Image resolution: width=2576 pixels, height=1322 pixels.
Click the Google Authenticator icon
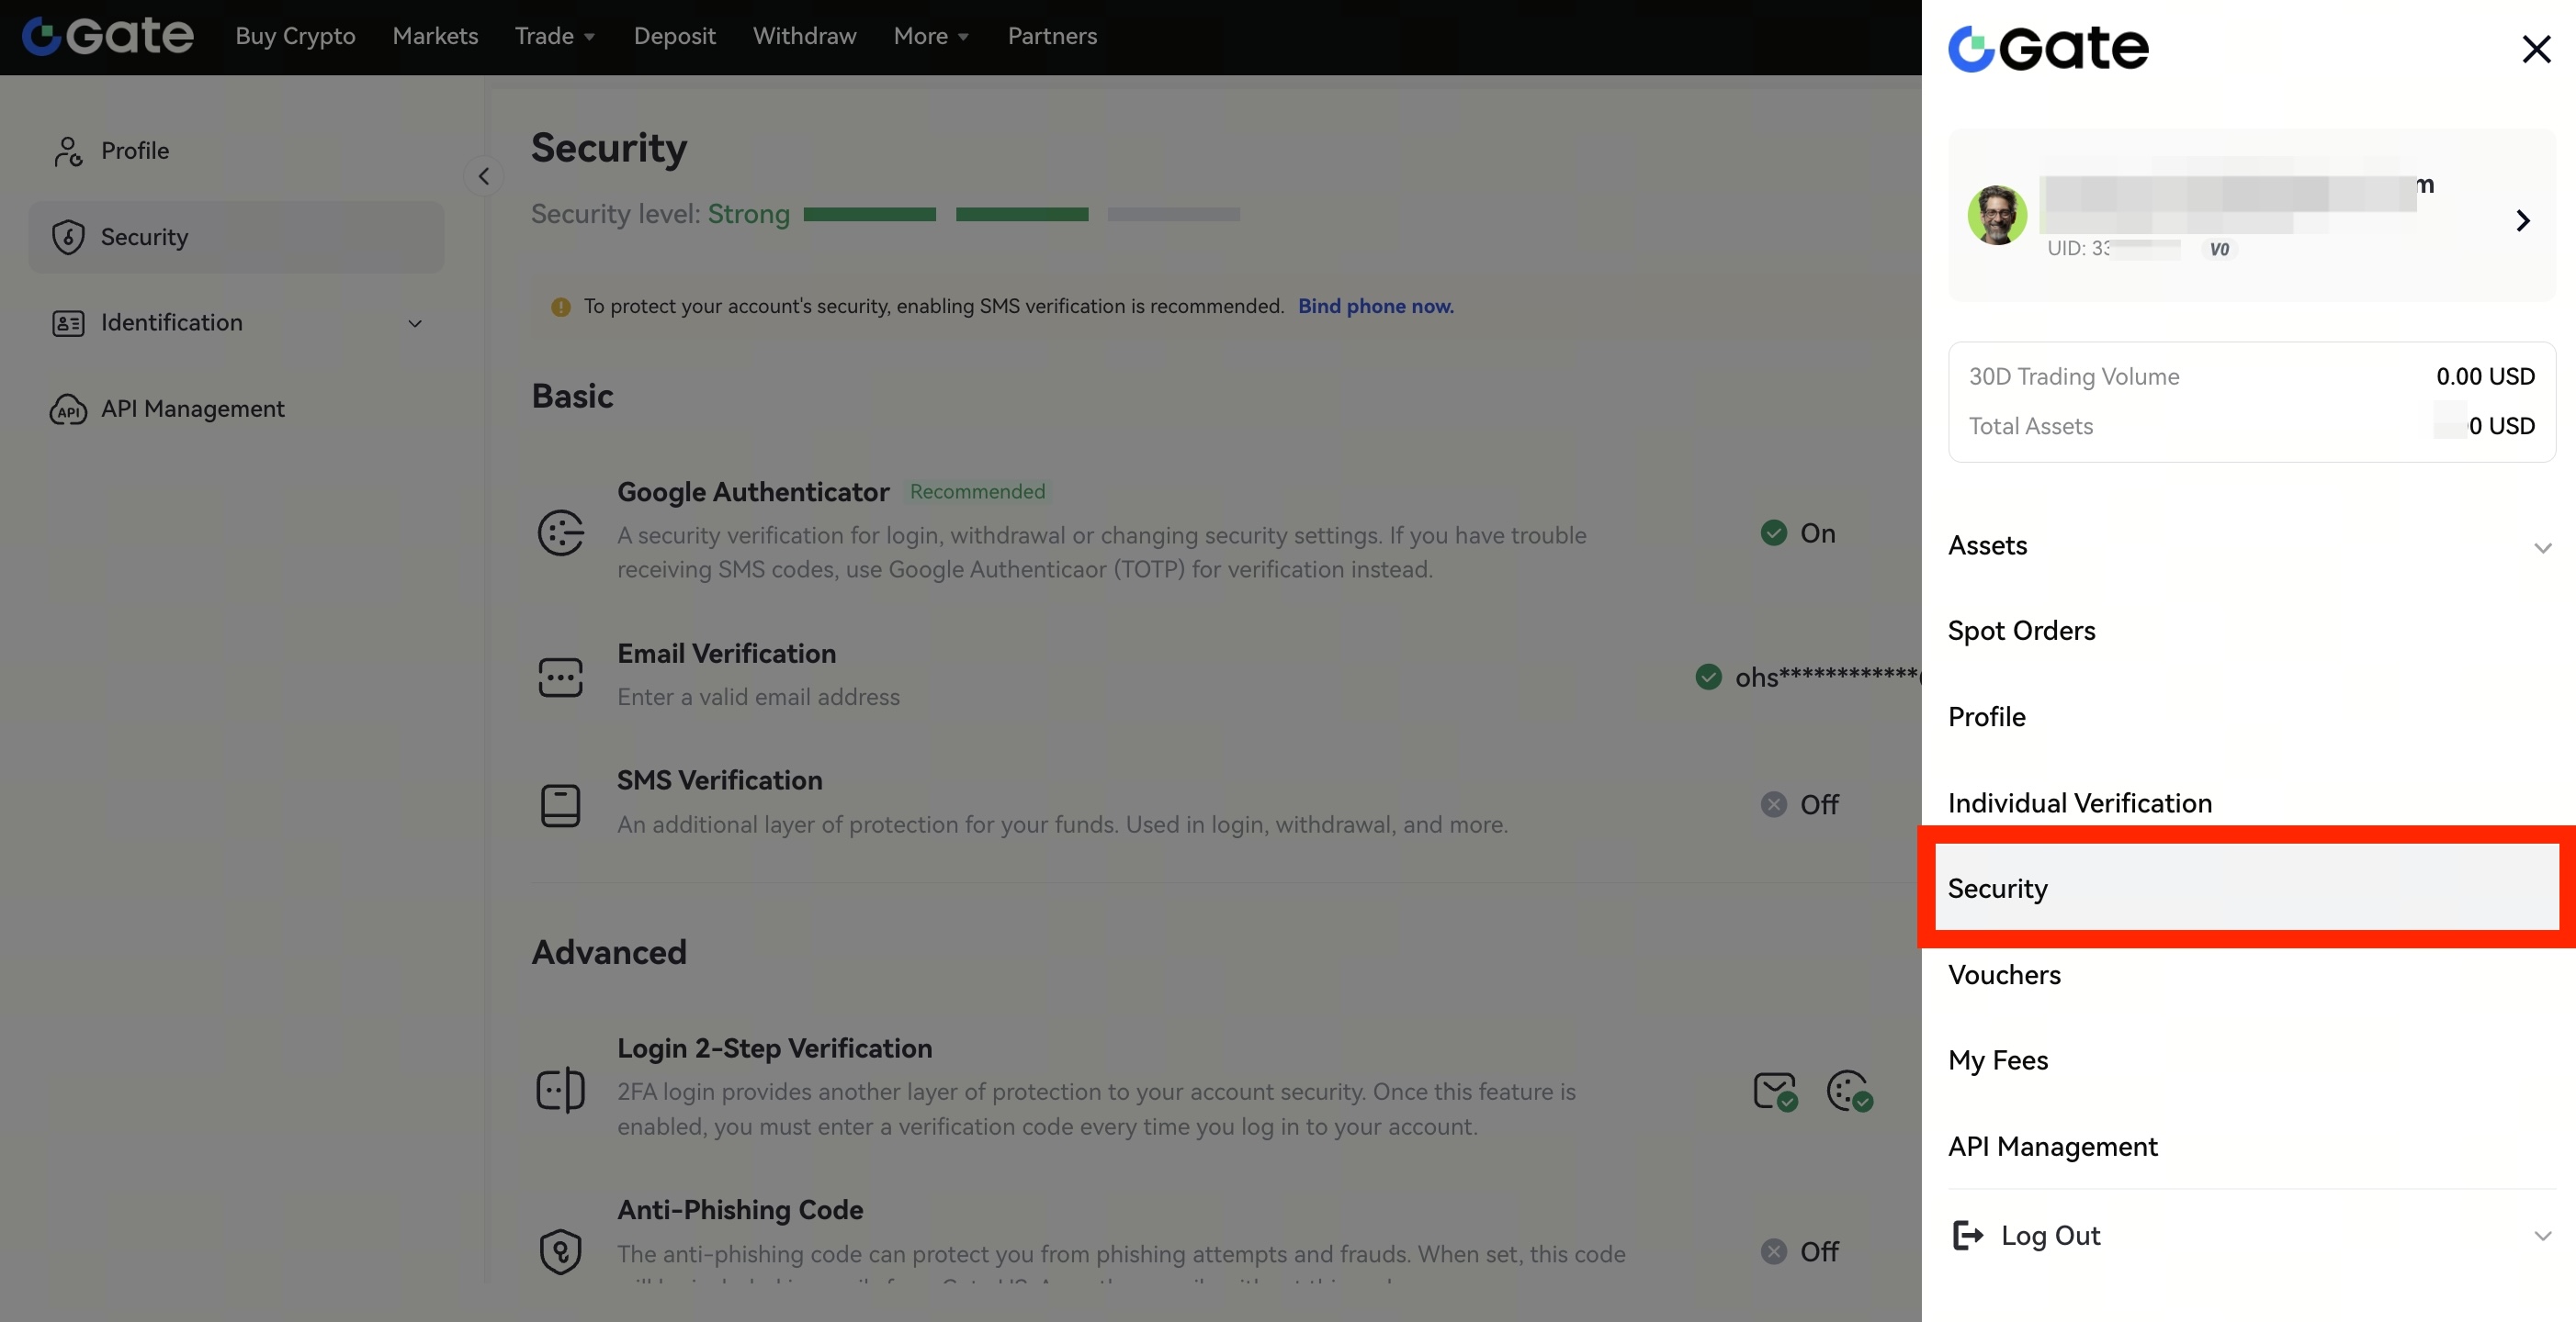coord(560,532)
